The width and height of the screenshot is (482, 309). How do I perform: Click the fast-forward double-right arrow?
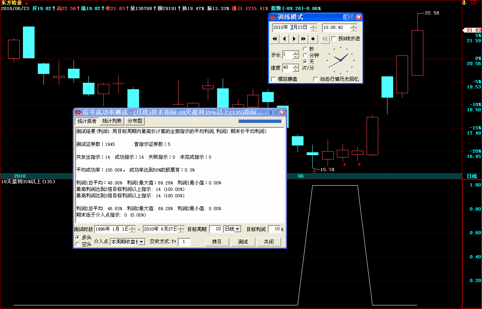click(x=304, y=39)
